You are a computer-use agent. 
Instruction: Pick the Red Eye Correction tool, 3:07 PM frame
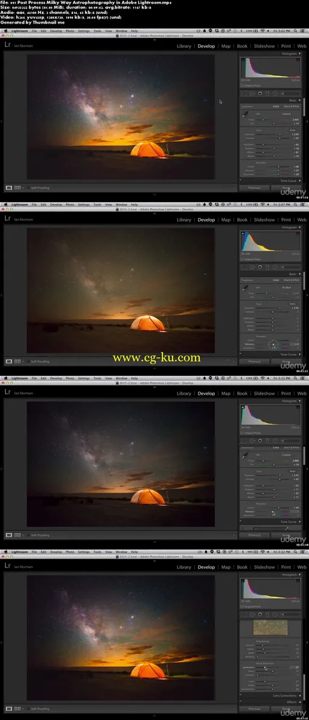click(x=260, y=267)
